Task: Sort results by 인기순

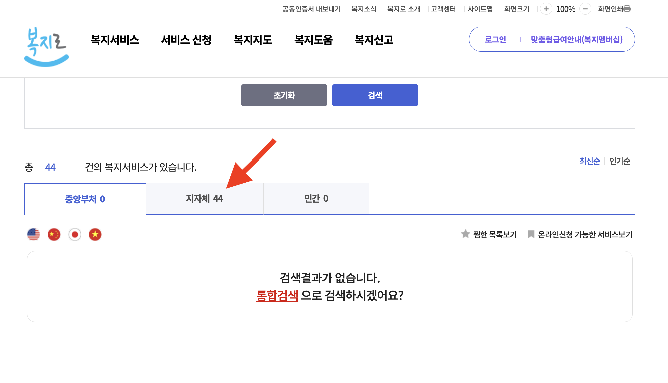Action: [619, 162]
